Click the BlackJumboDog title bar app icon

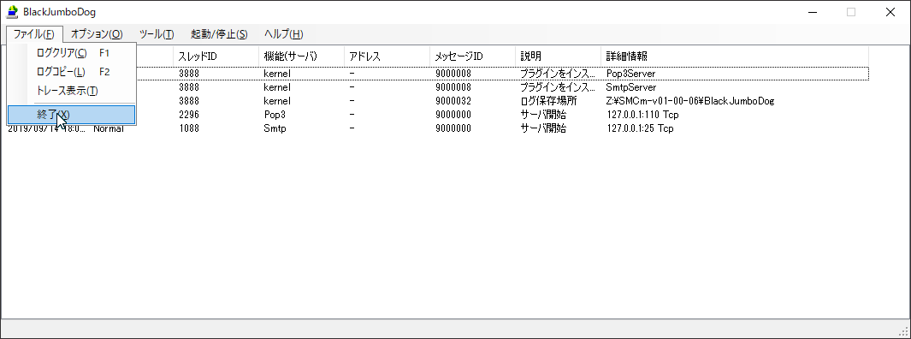(12, 12)
